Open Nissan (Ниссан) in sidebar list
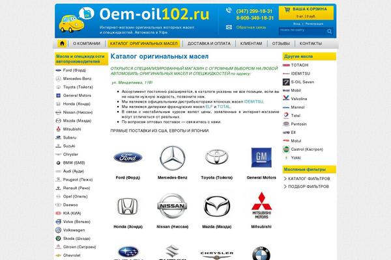Viewport: 391px width, 260px height. click(x=78, y=112)
